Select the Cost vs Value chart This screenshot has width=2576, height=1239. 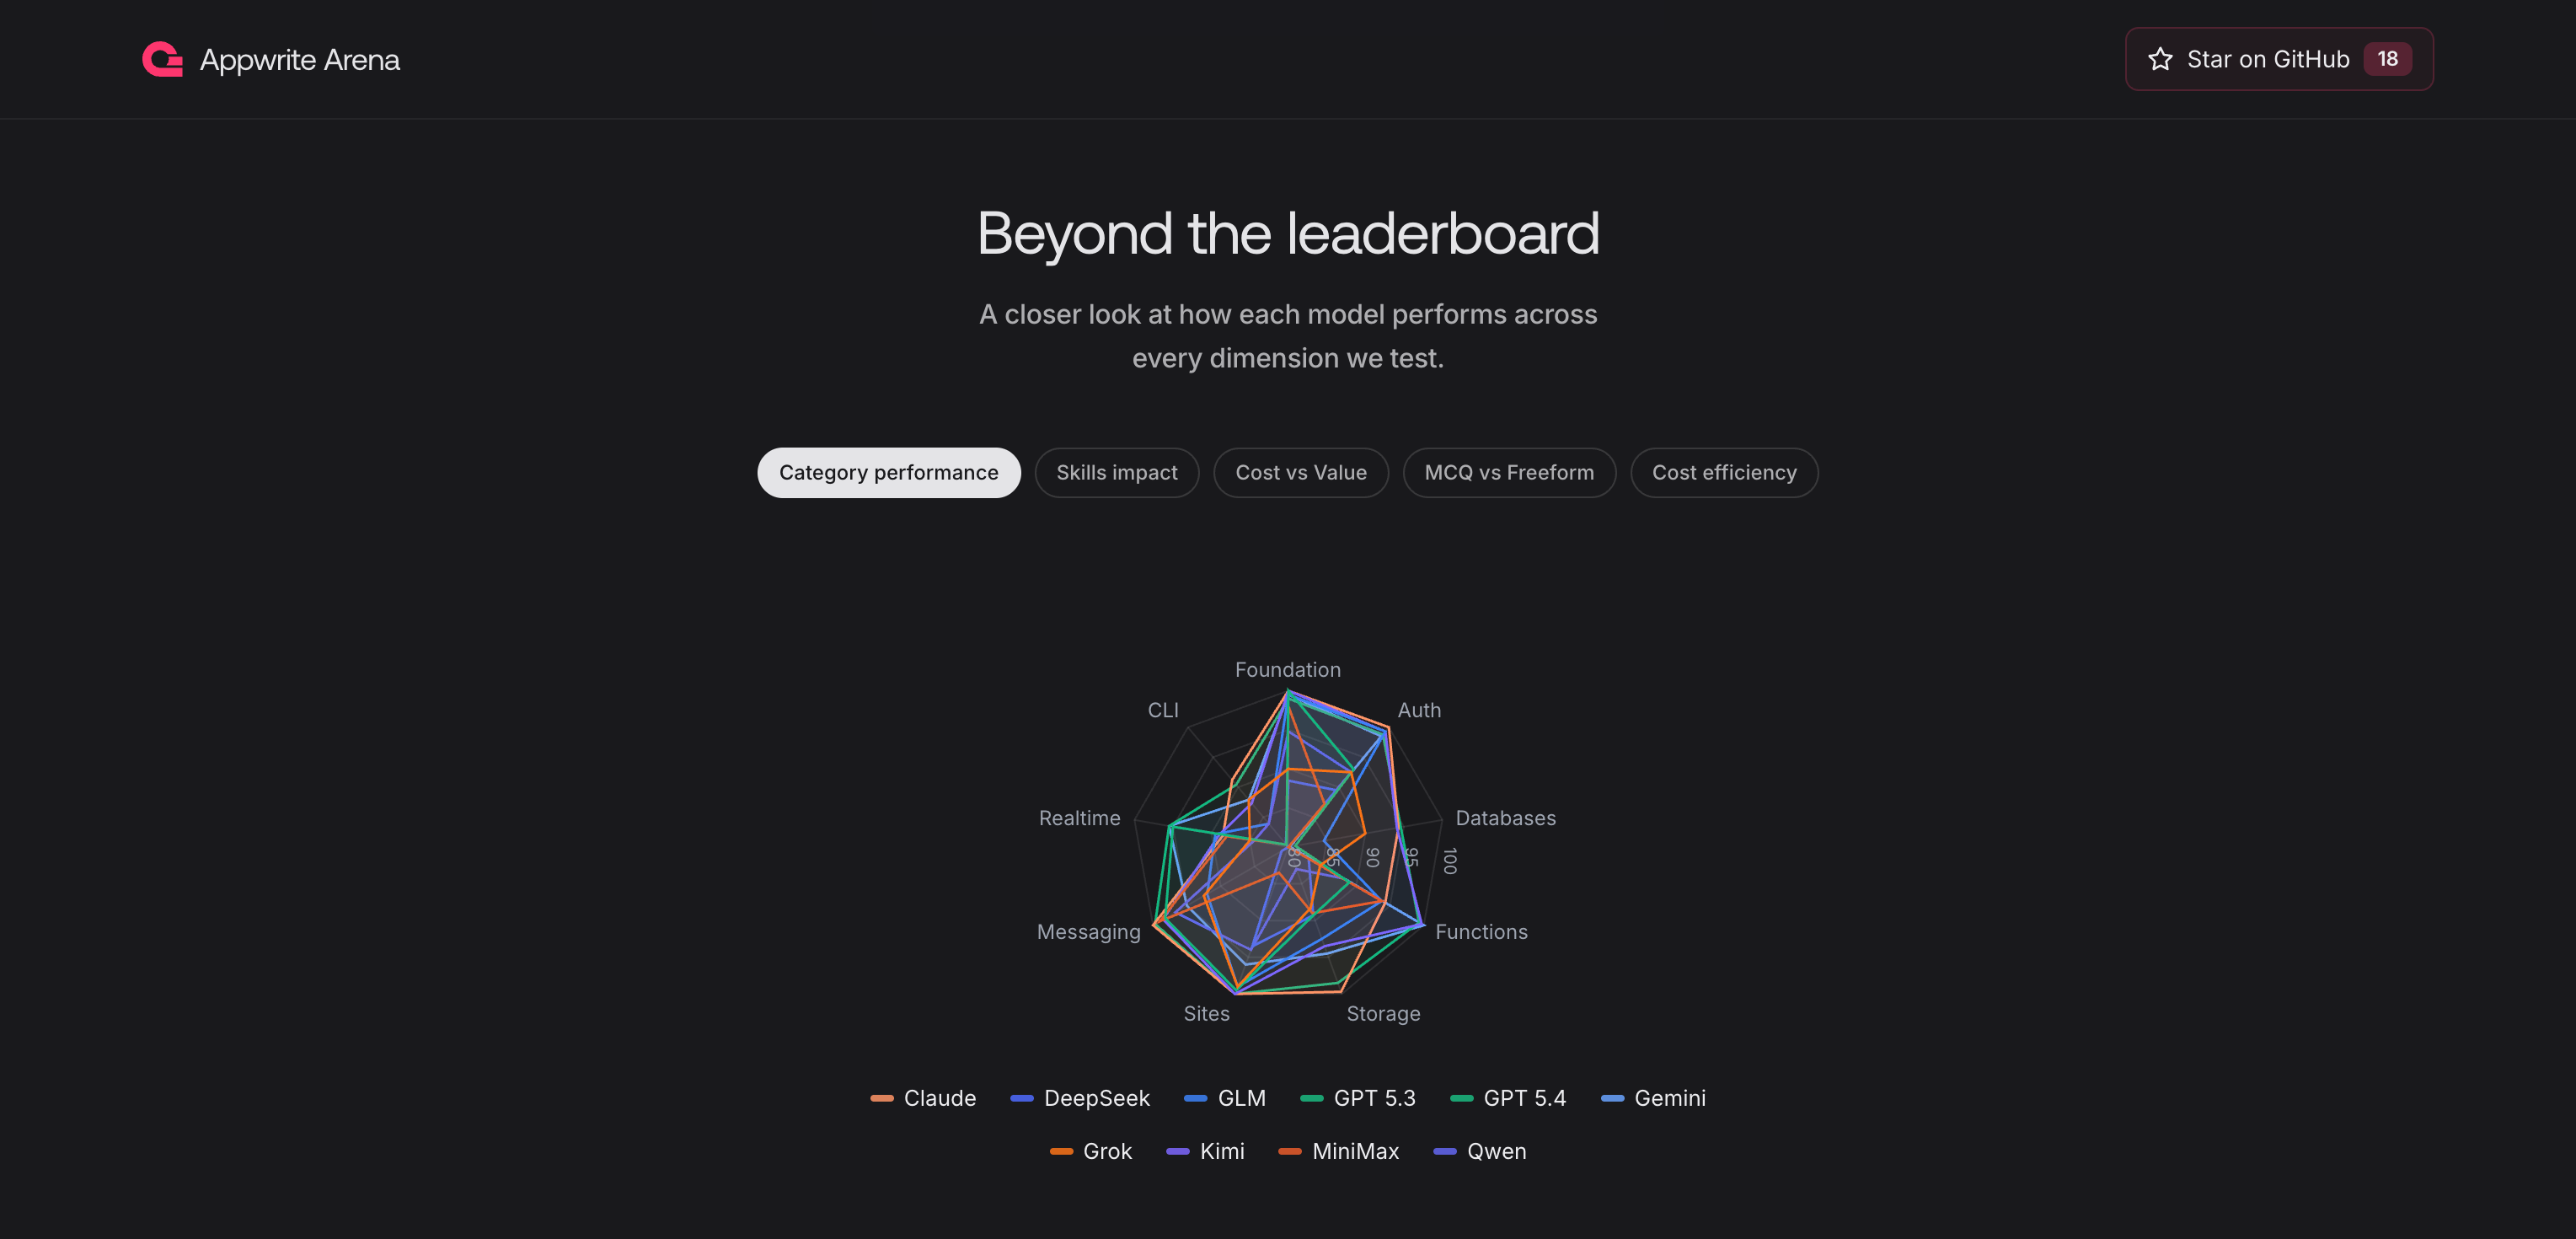coord(1301,472)
